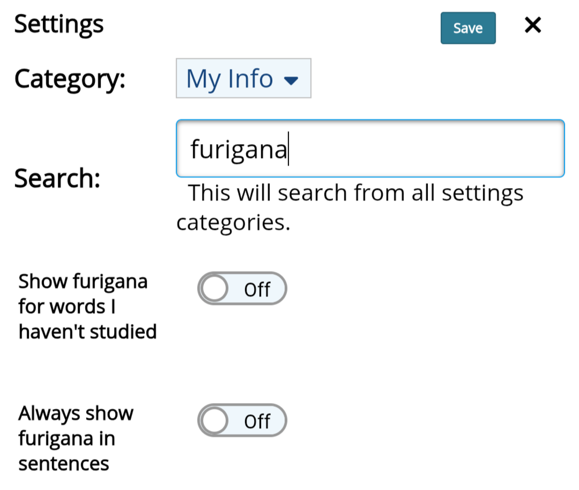Click the caret arrow beside My Info
This screenshot has width=579, height=490.
pyautogui.click(x=292, y=80)
